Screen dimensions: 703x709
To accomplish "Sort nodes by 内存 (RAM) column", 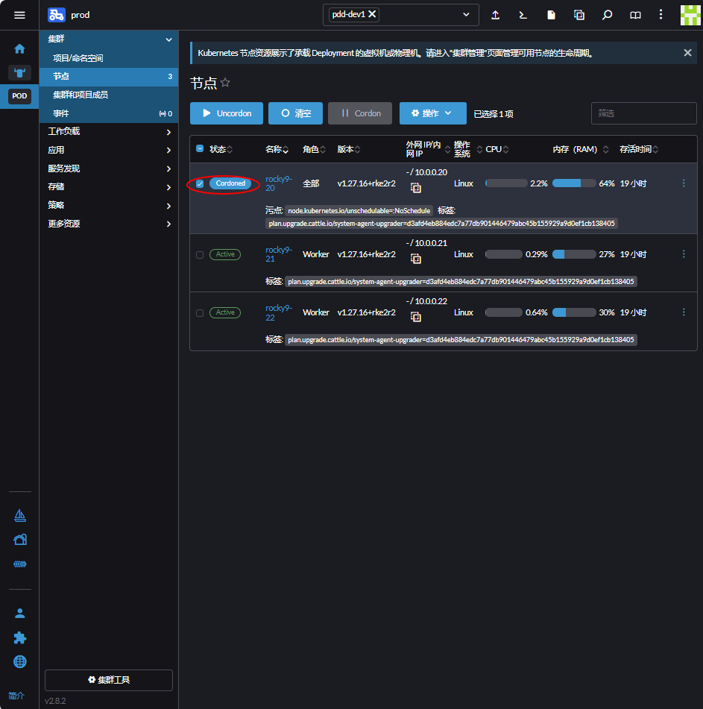I will point(581,149).
